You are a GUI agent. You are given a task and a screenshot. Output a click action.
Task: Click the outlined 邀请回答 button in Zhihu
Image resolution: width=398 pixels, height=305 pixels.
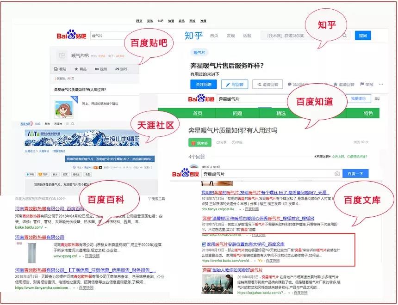tap(267, 85)
